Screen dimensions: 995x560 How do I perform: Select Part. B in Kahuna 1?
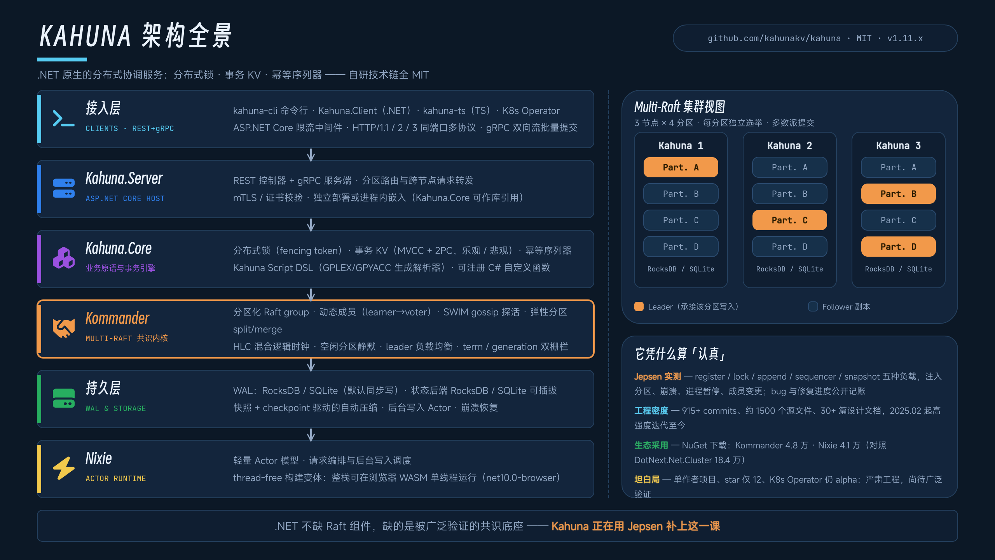(x=681, y=194)
